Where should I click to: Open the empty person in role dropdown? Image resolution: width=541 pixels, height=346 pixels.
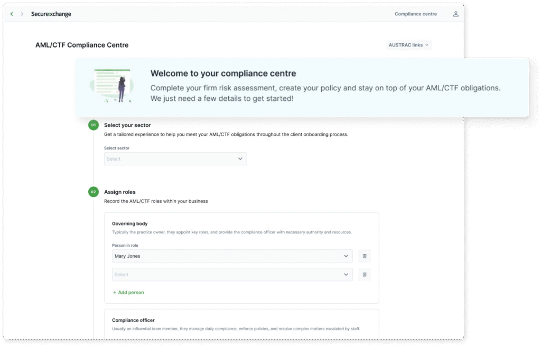pyautogui.click(x=232, y=275)
